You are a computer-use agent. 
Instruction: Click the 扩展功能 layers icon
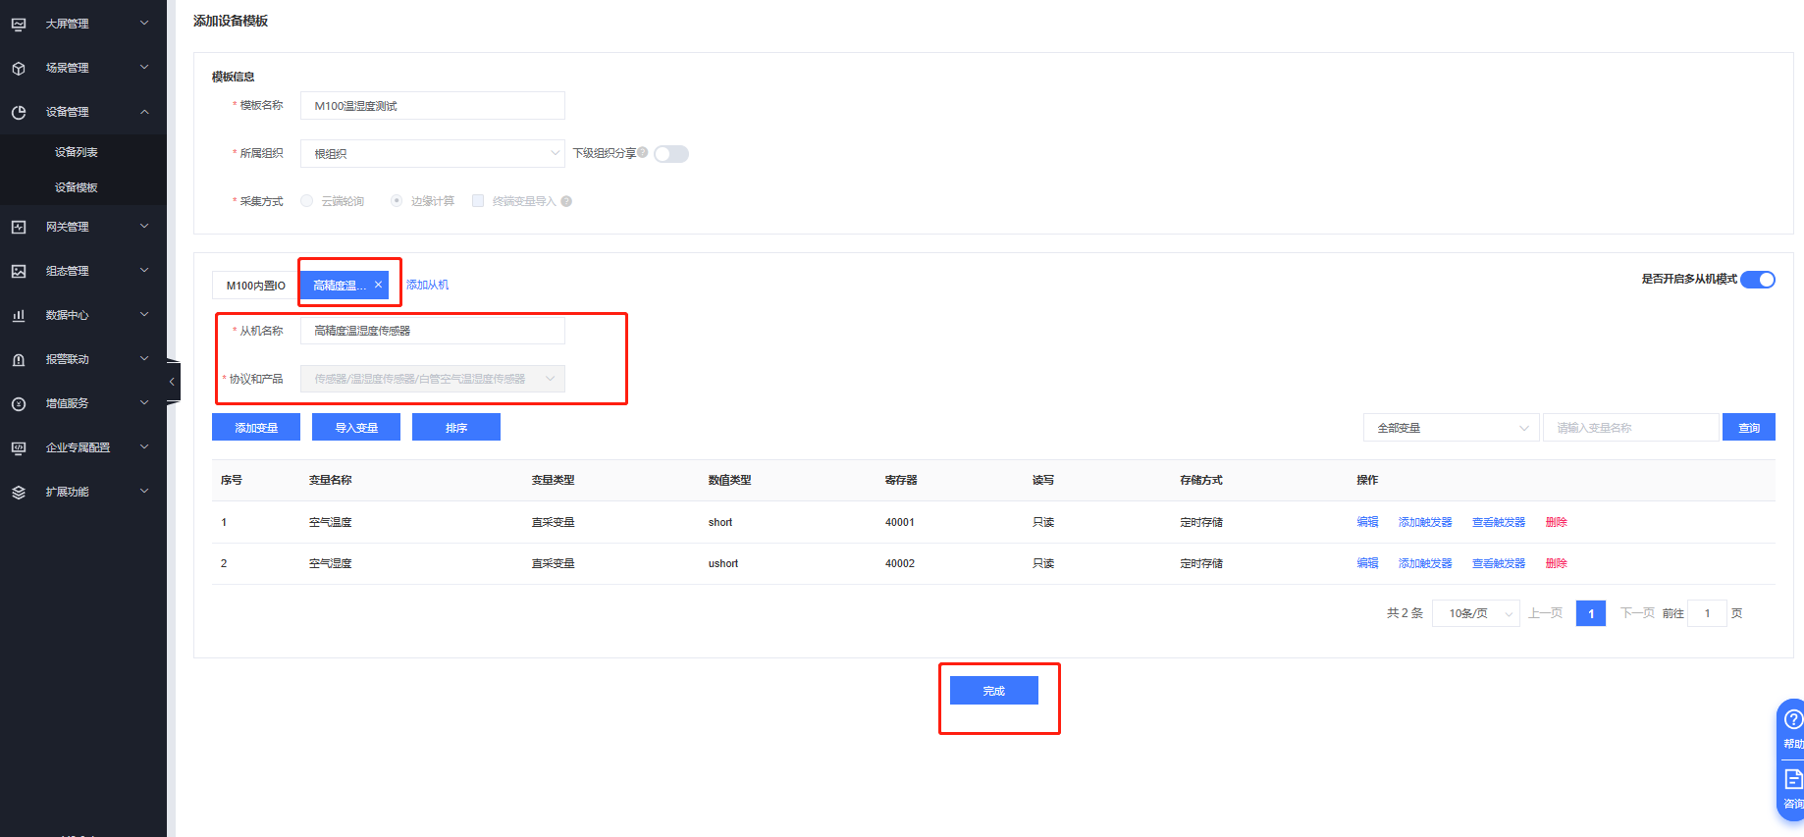pyautogui.click(x=19, y=492)
